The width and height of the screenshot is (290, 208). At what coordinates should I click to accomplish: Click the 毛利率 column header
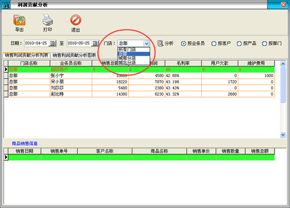(183, 63)
